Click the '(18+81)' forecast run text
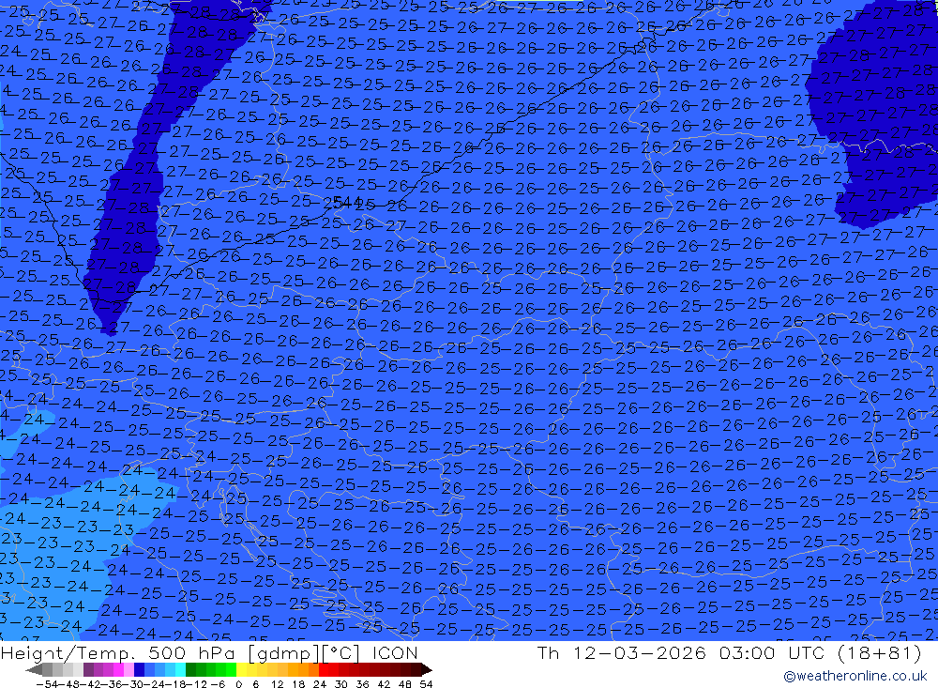Viewport: 938px width, 688px height. click(x=880, y=652)
